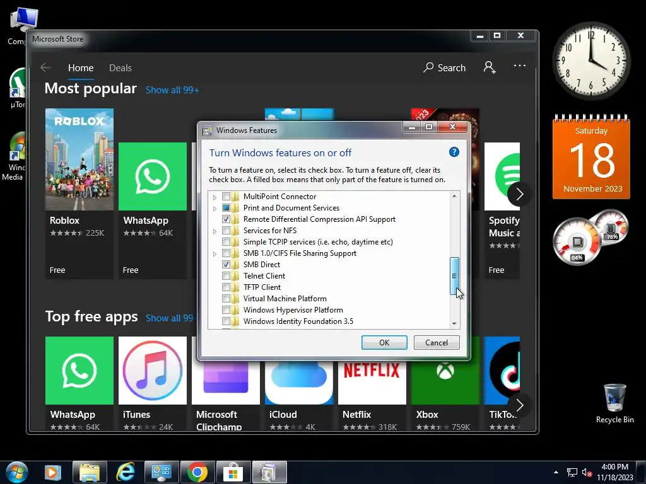Go back in Microsoft Store
The width and height of the screenshot is (646, 484).
coord(45,68)
